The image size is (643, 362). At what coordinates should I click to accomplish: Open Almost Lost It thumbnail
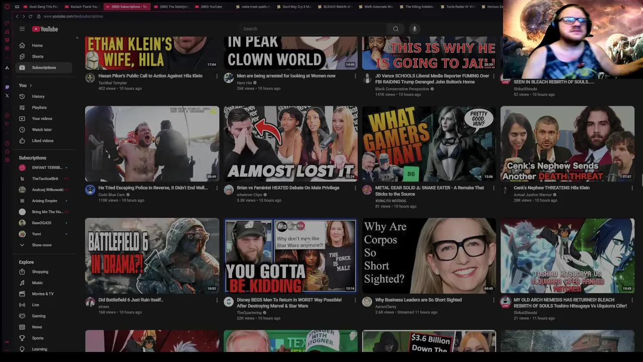point(290,143)
